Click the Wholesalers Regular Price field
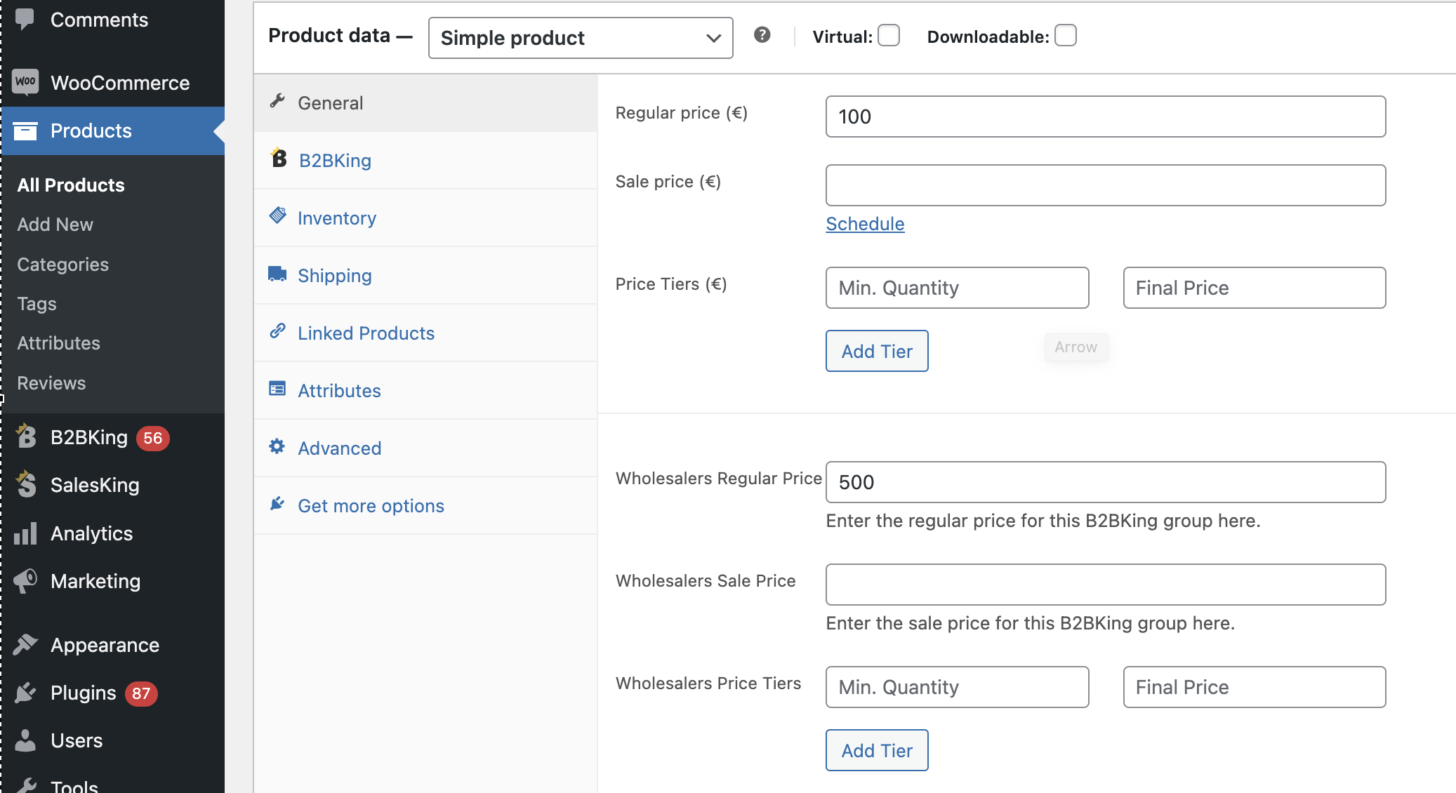The image size is (1456, 793). pyautogui.click(x=1106, y=482)
